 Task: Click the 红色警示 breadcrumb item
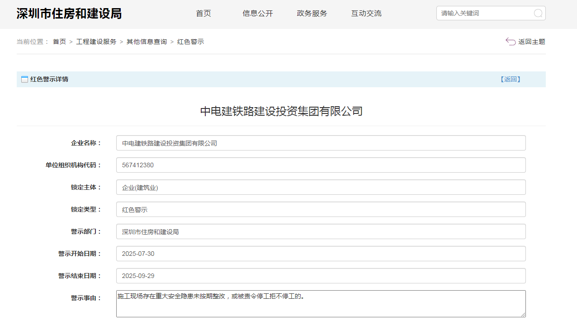point(191,42)
